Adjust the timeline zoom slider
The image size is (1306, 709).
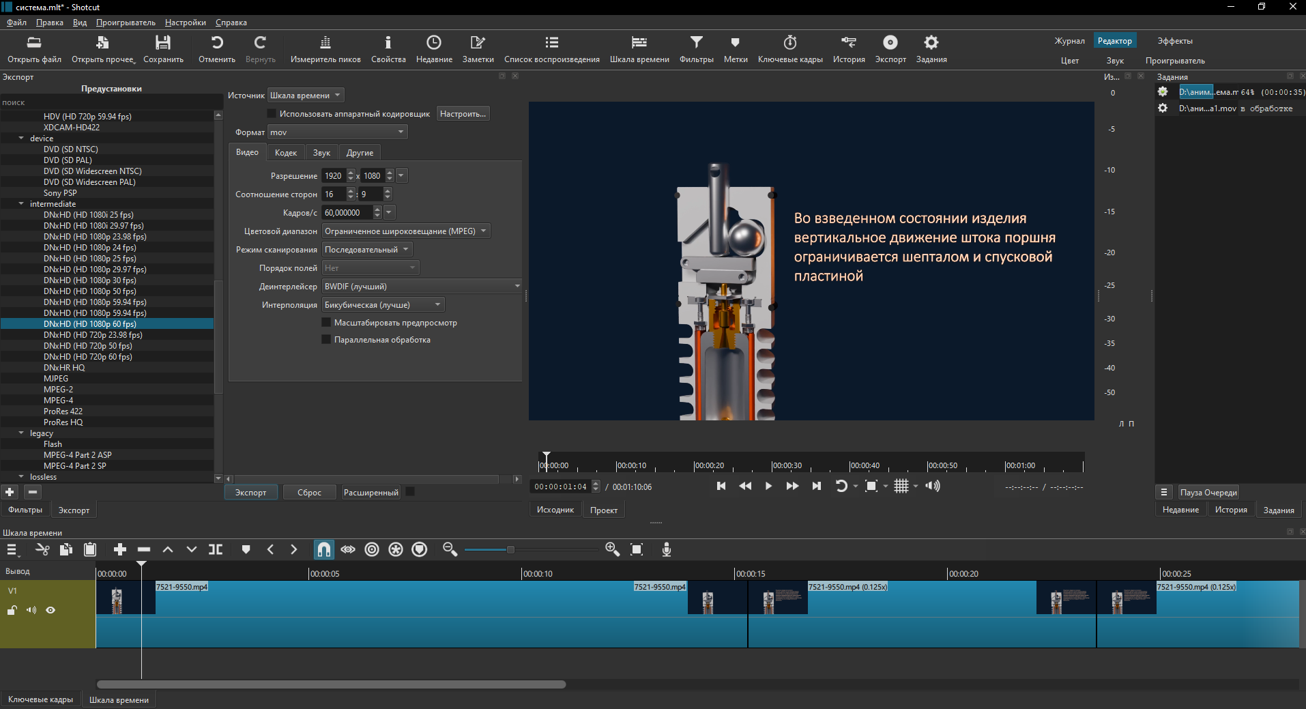[x=510, y=550]
